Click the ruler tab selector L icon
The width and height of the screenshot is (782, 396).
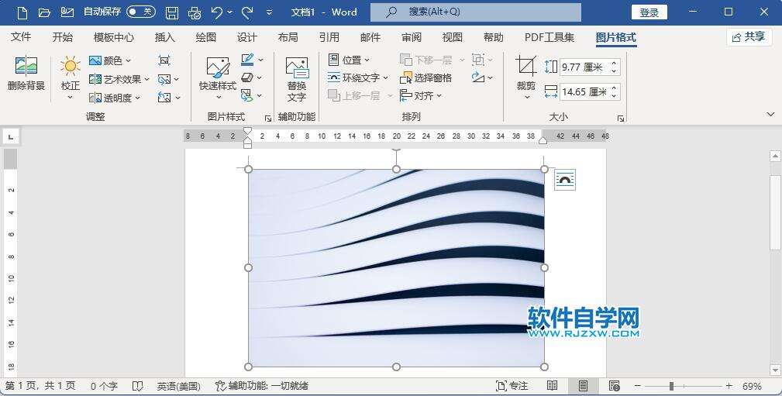point(11,136)
